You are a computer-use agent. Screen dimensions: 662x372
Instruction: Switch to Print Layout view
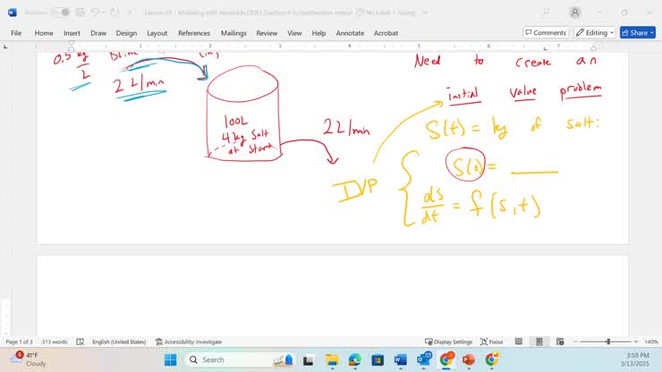pos(539,342)
